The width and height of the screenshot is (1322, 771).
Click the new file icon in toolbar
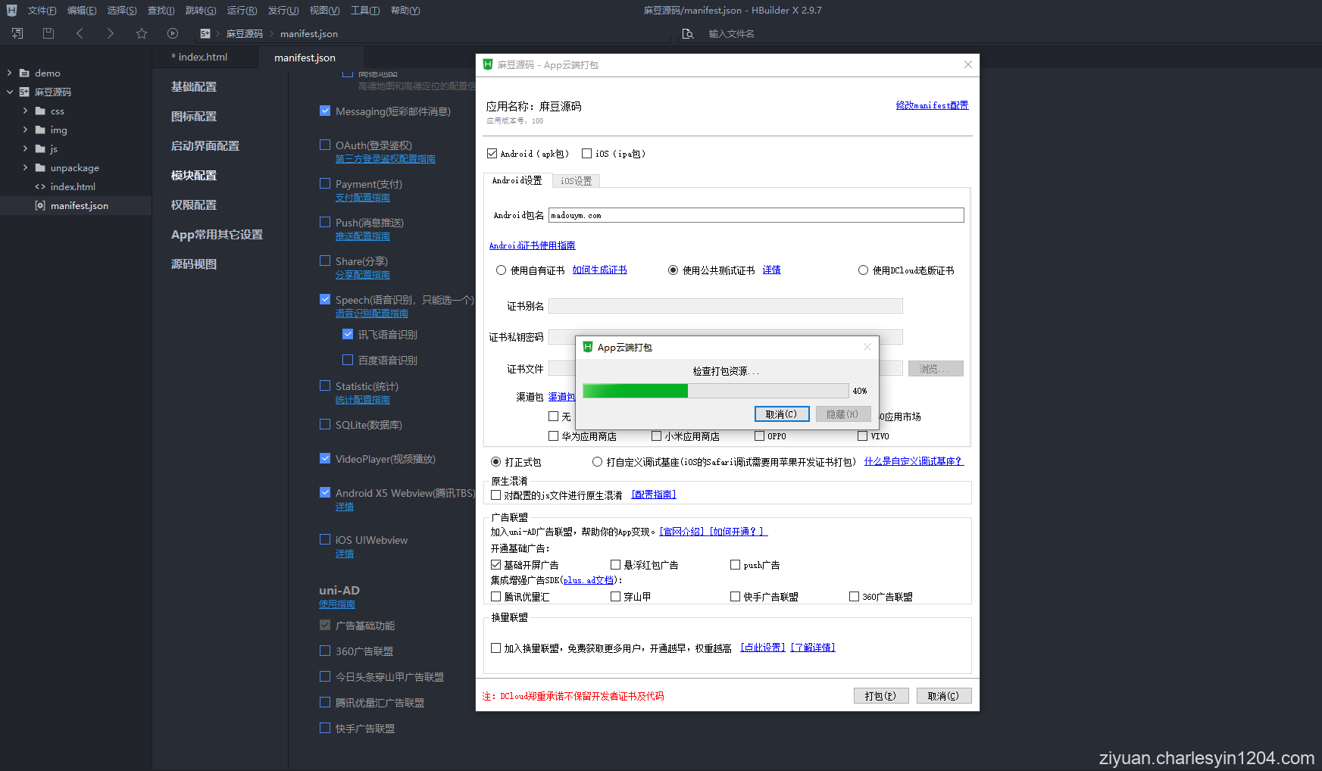click(x=16, y=33)
